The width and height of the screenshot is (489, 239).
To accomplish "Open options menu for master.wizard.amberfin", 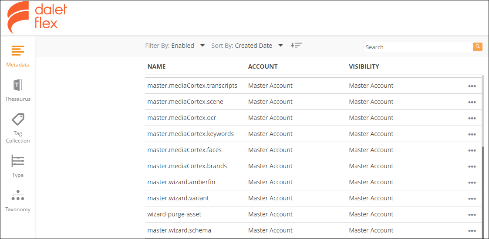I will click(x=472, y=183).
